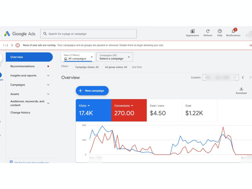252x189 pixels.
Task: Open the Conversions metric dropdown arrow
Action: click(132, 106)
